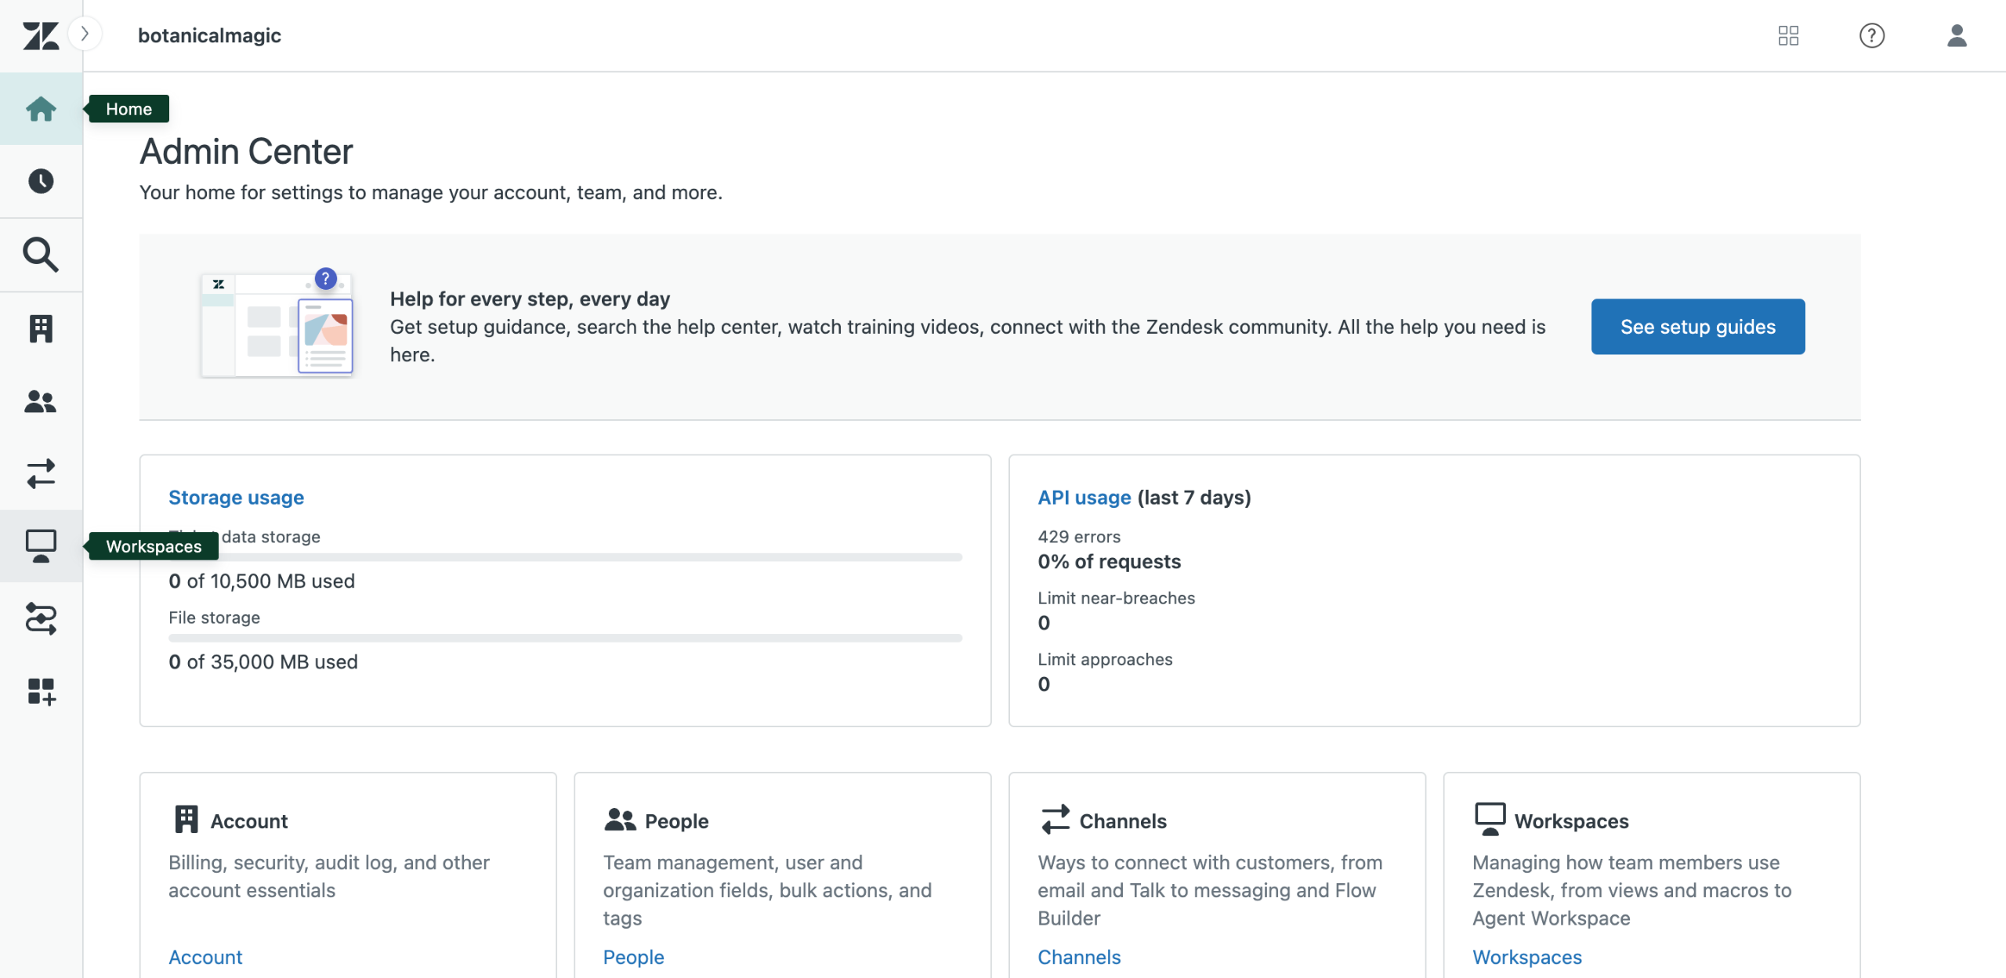Screen dimensions: 2006x978
Task: Open Workspaces monitor icon in sidebar
Action: [x=41, y=546]
